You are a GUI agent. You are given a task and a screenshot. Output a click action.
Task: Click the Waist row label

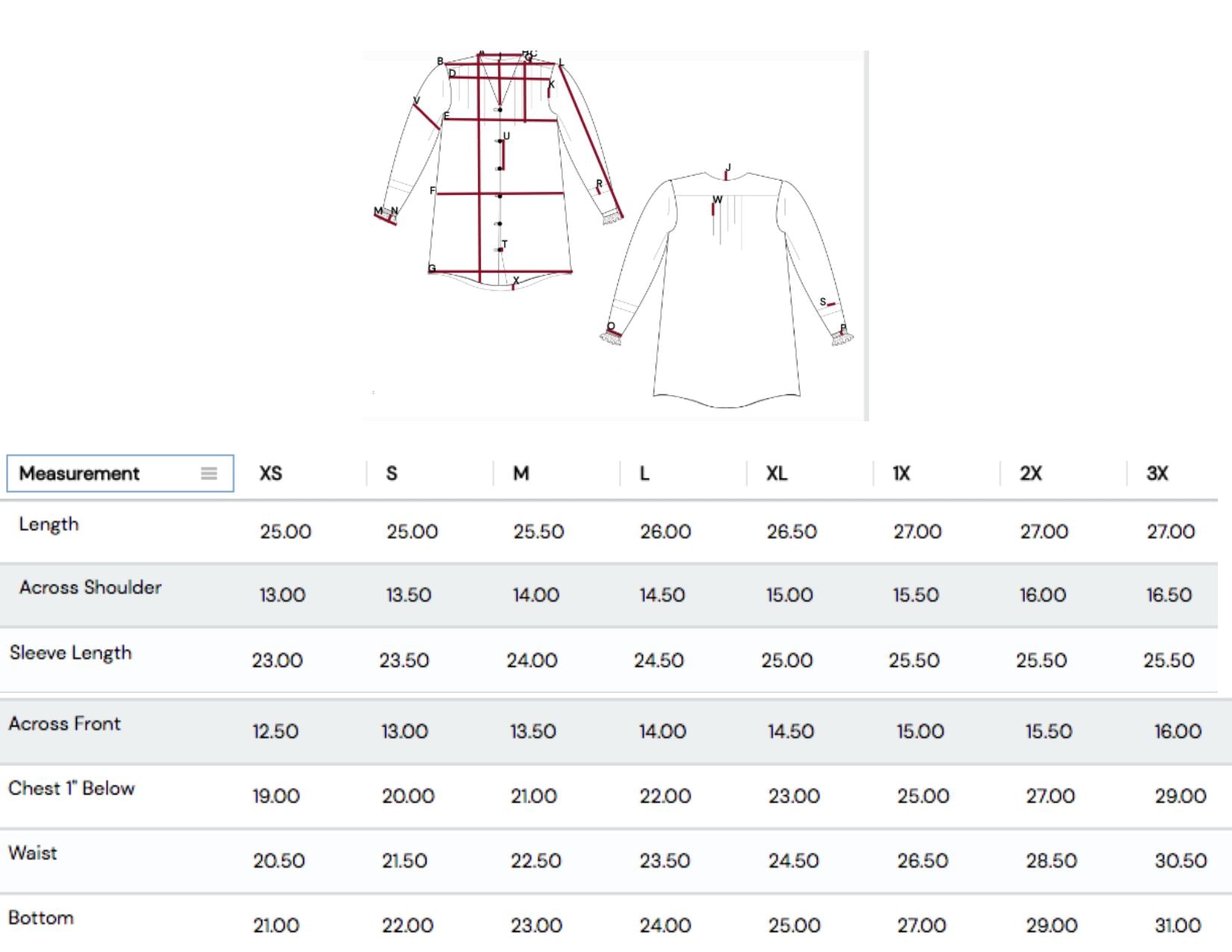click(x=32, y=853)
